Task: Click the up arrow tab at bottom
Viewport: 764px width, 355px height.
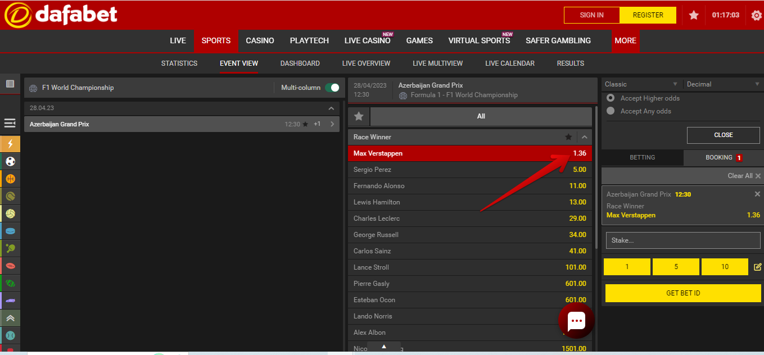Action: 384,347
